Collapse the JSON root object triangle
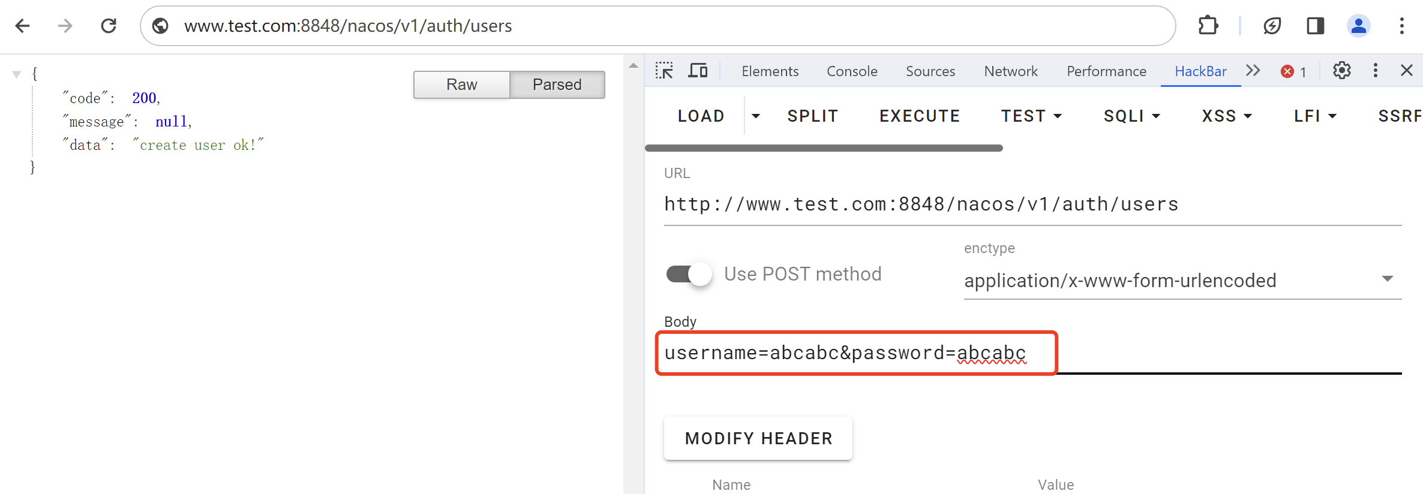 point(17,74)
